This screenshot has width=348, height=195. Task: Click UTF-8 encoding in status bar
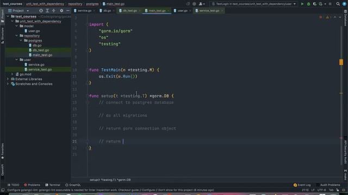pos(321,190)
